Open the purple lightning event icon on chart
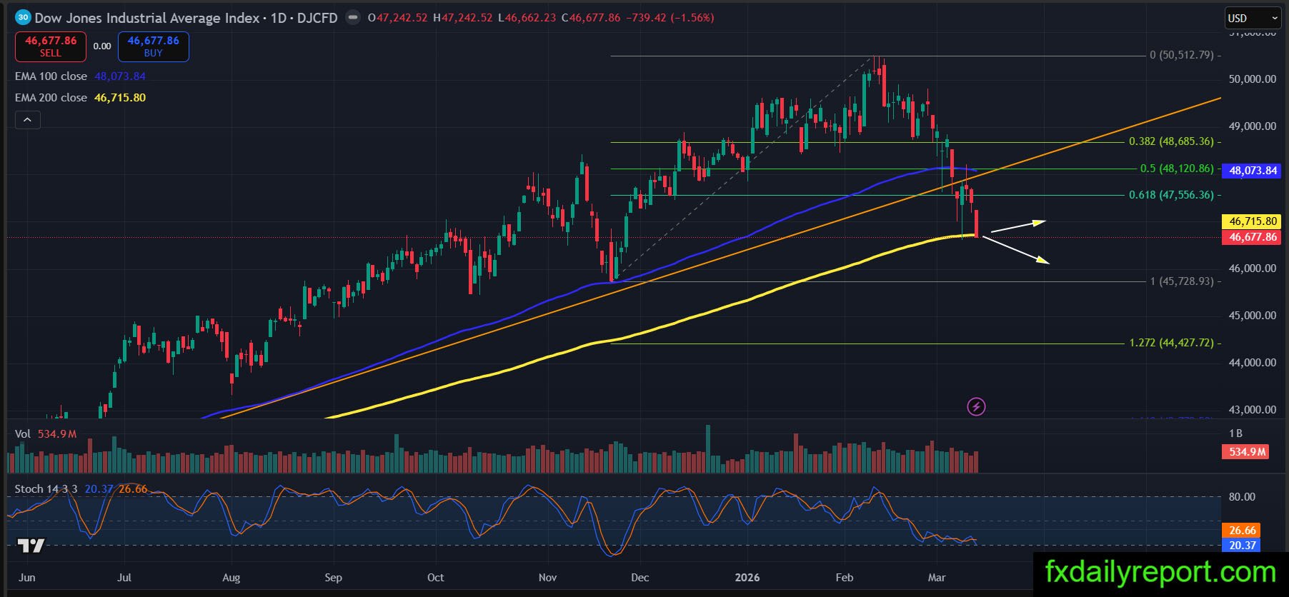Viewport: 1289px width, 597px height. click(976, 407)
